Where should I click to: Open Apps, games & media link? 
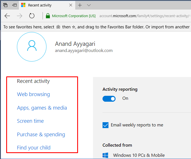[42, 108]
